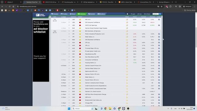Viewport: 197px width, 111px height.
Task: View graph for Trimmed Mean CPI q/q
Action: tap(159, 48)
